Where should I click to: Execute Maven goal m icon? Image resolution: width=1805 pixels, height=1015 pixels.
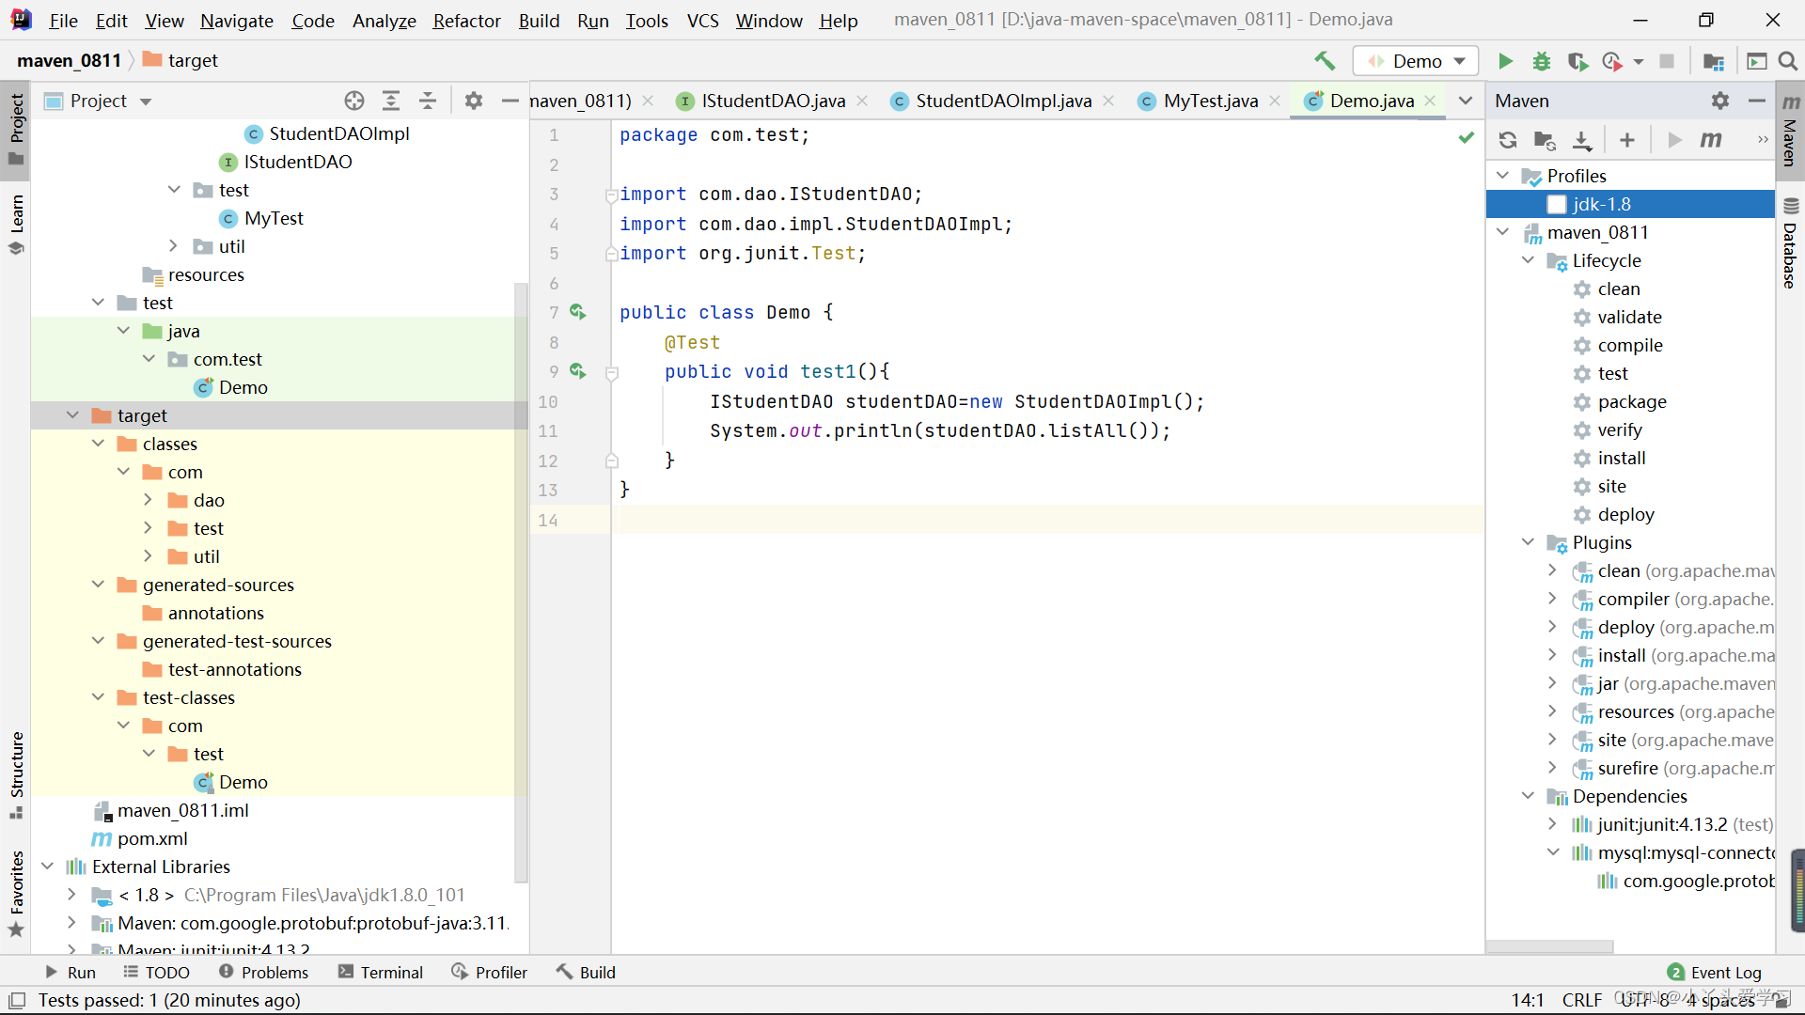[x=1711, y=140]
